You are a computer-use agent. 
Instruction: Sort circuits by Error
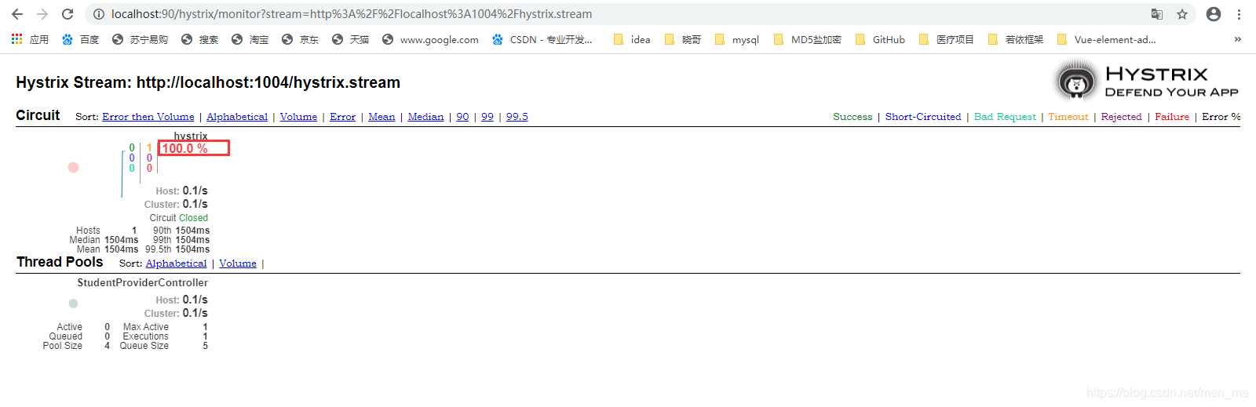click(x=342, y=117)
